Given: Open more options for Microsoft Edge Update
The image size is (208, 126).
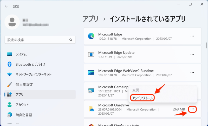Looking at the screenshot, I should pyautogui.click(x=192, y=54).
